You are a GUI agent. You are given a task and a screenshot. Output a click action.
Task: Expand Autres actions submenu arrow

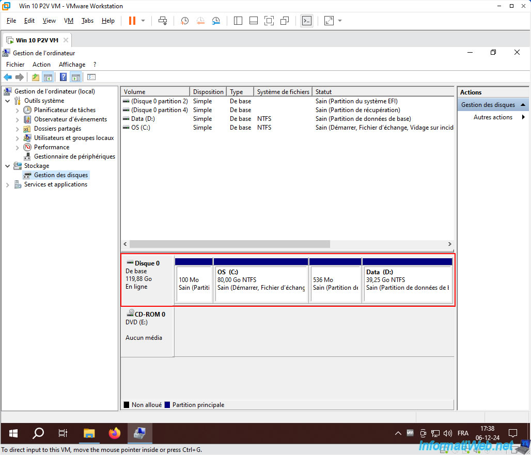[x=523, y=117]
